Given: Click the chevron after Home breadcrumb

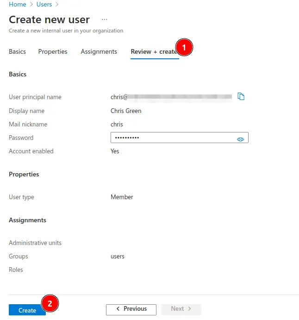Looking at the screenshot, I should click(x=31, y=5).
